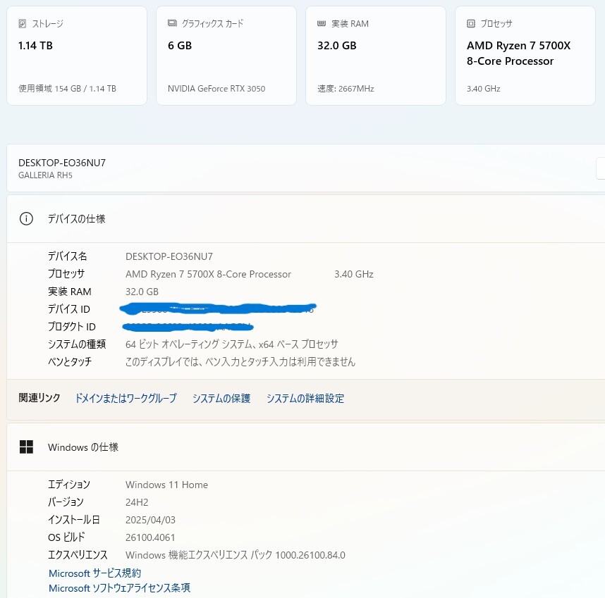
Task: Click the storage disk icon
Action: 23,23
